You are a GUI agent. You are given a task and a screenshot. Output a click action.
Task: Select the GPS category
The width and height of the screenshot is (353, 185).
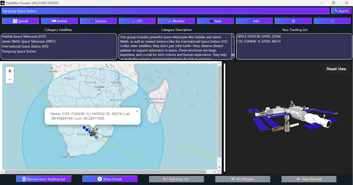pyautogui.click(x=138, y=21)
